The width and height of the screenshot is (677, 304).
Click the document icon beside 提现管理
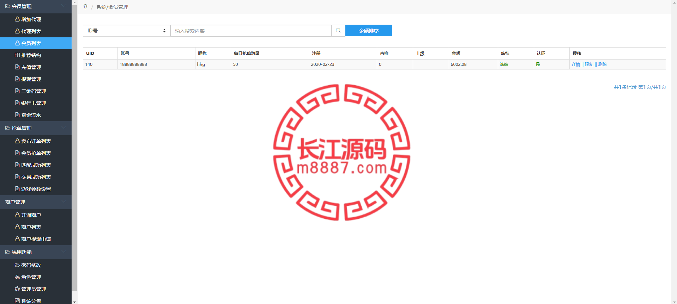(17, 79)
